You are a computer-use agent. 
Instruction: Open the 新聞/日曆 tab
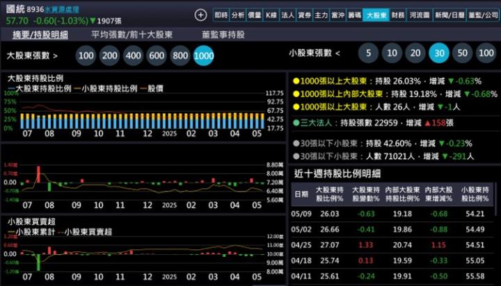pyautogui.click(x=450, y=15)
